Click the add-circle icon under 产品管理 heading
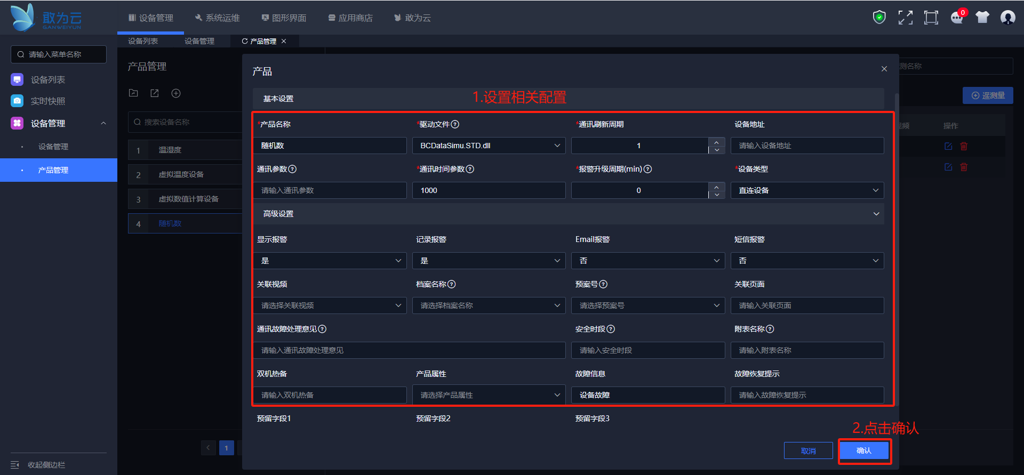 [x=176, y=93]
